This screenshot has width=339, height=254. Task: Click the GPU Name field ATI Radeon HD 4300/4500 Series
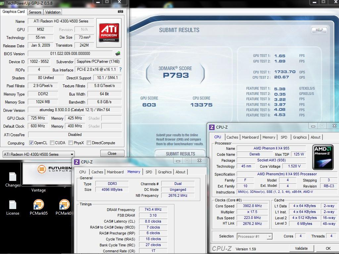pyautogui.click(x=61, y=21)
